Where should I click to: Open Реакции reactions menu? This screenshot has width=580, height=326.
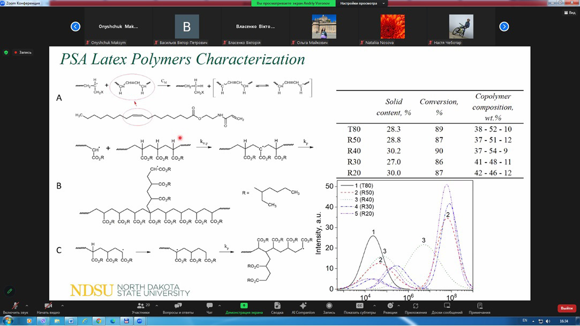pos(390,307)
